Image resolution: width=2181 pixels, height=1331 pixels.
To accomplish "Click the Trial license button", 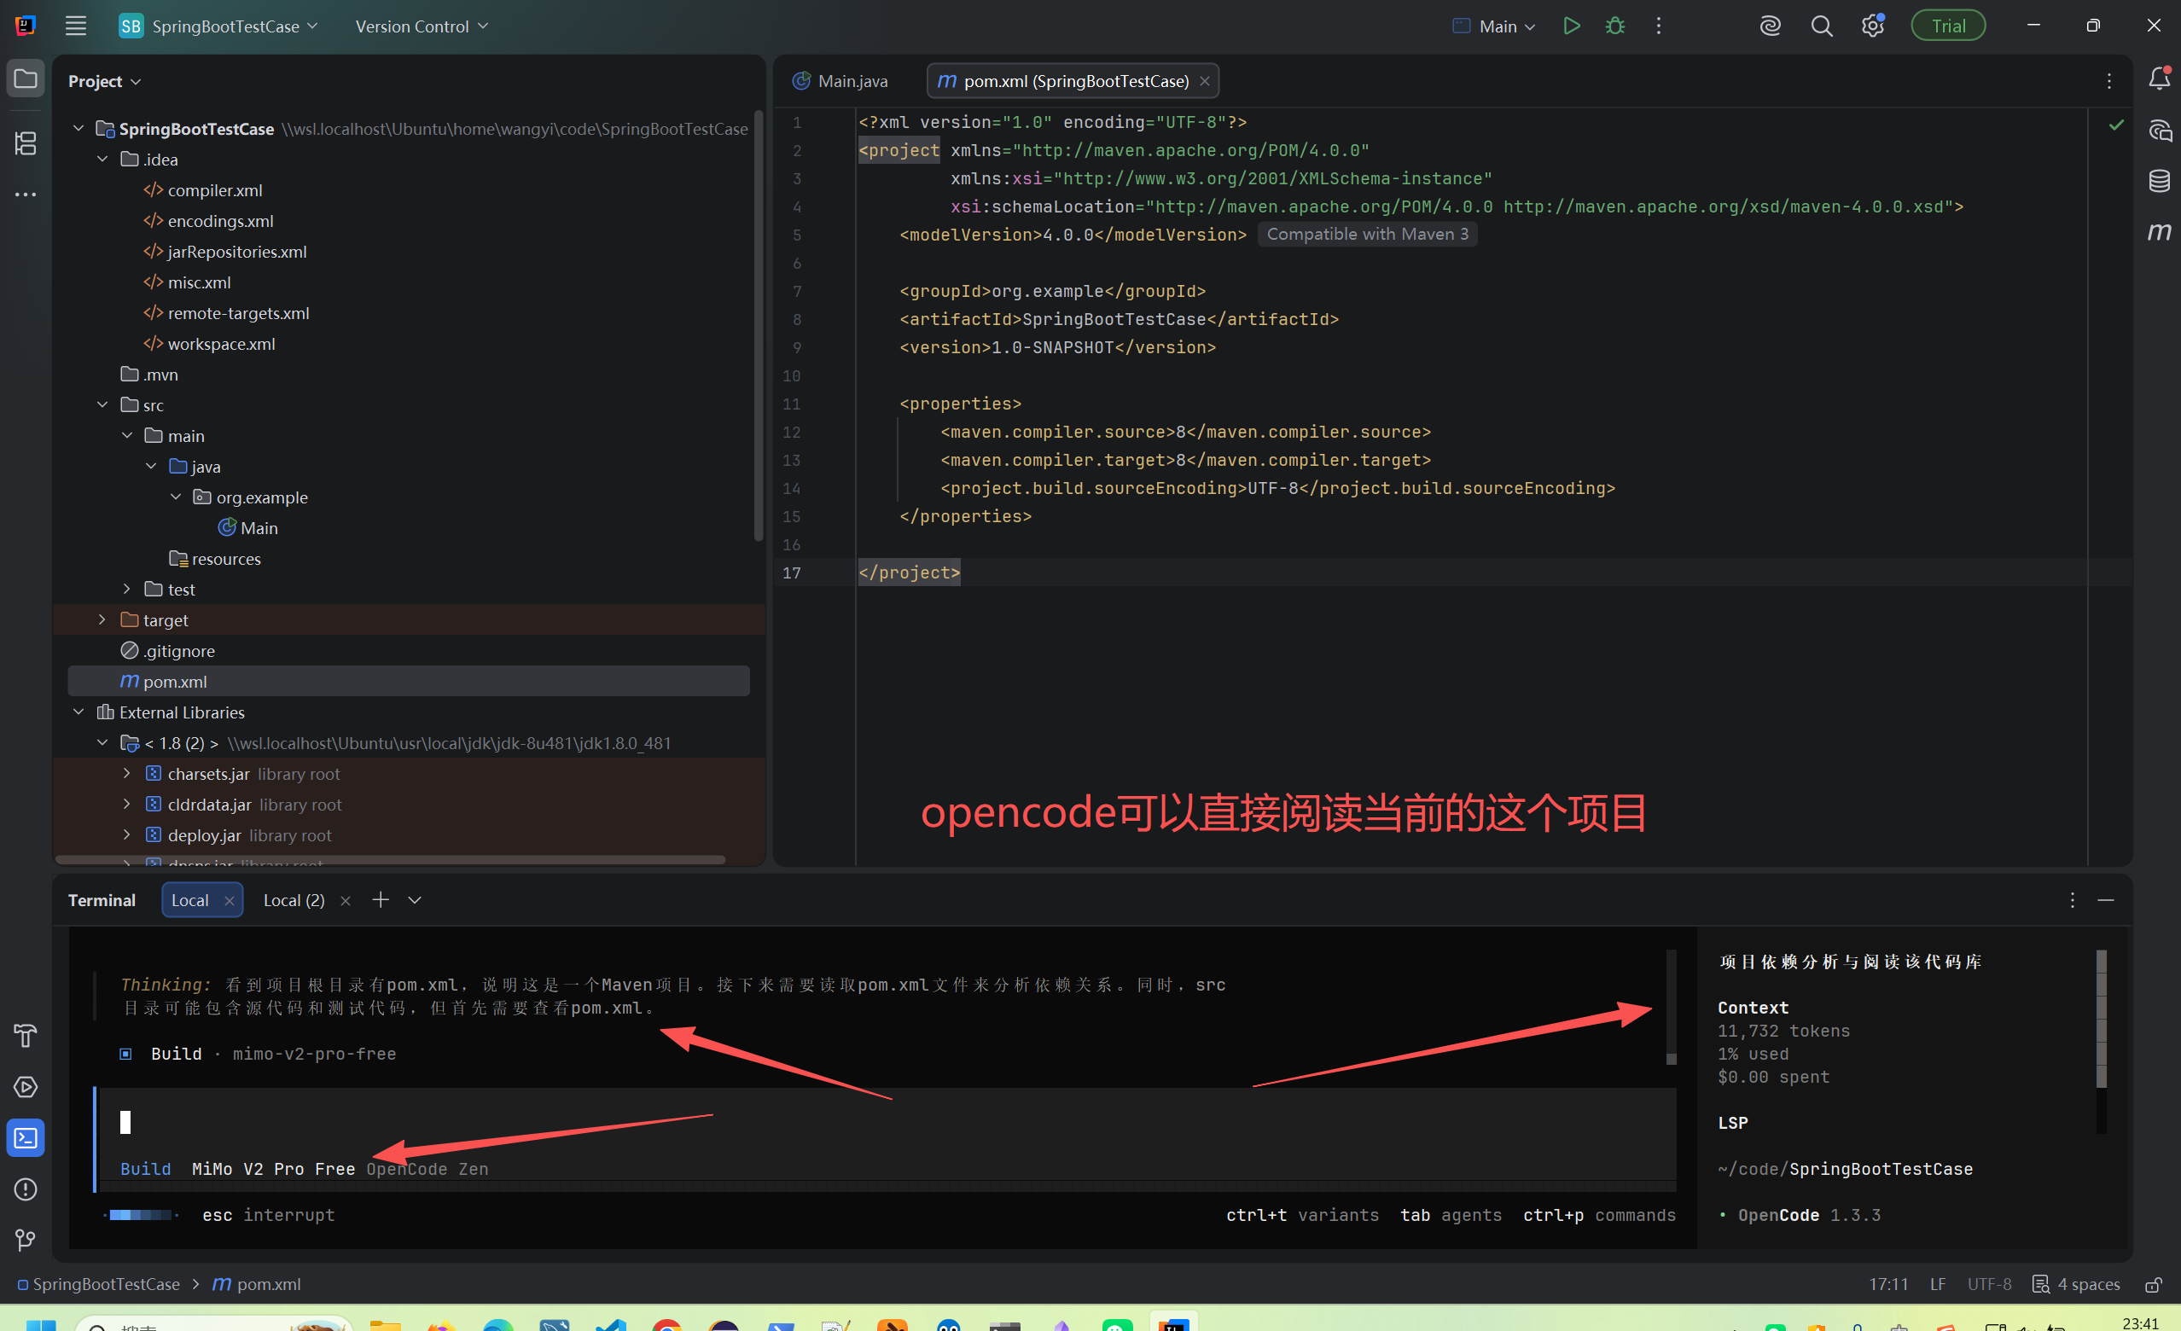I will [1947, 25].
